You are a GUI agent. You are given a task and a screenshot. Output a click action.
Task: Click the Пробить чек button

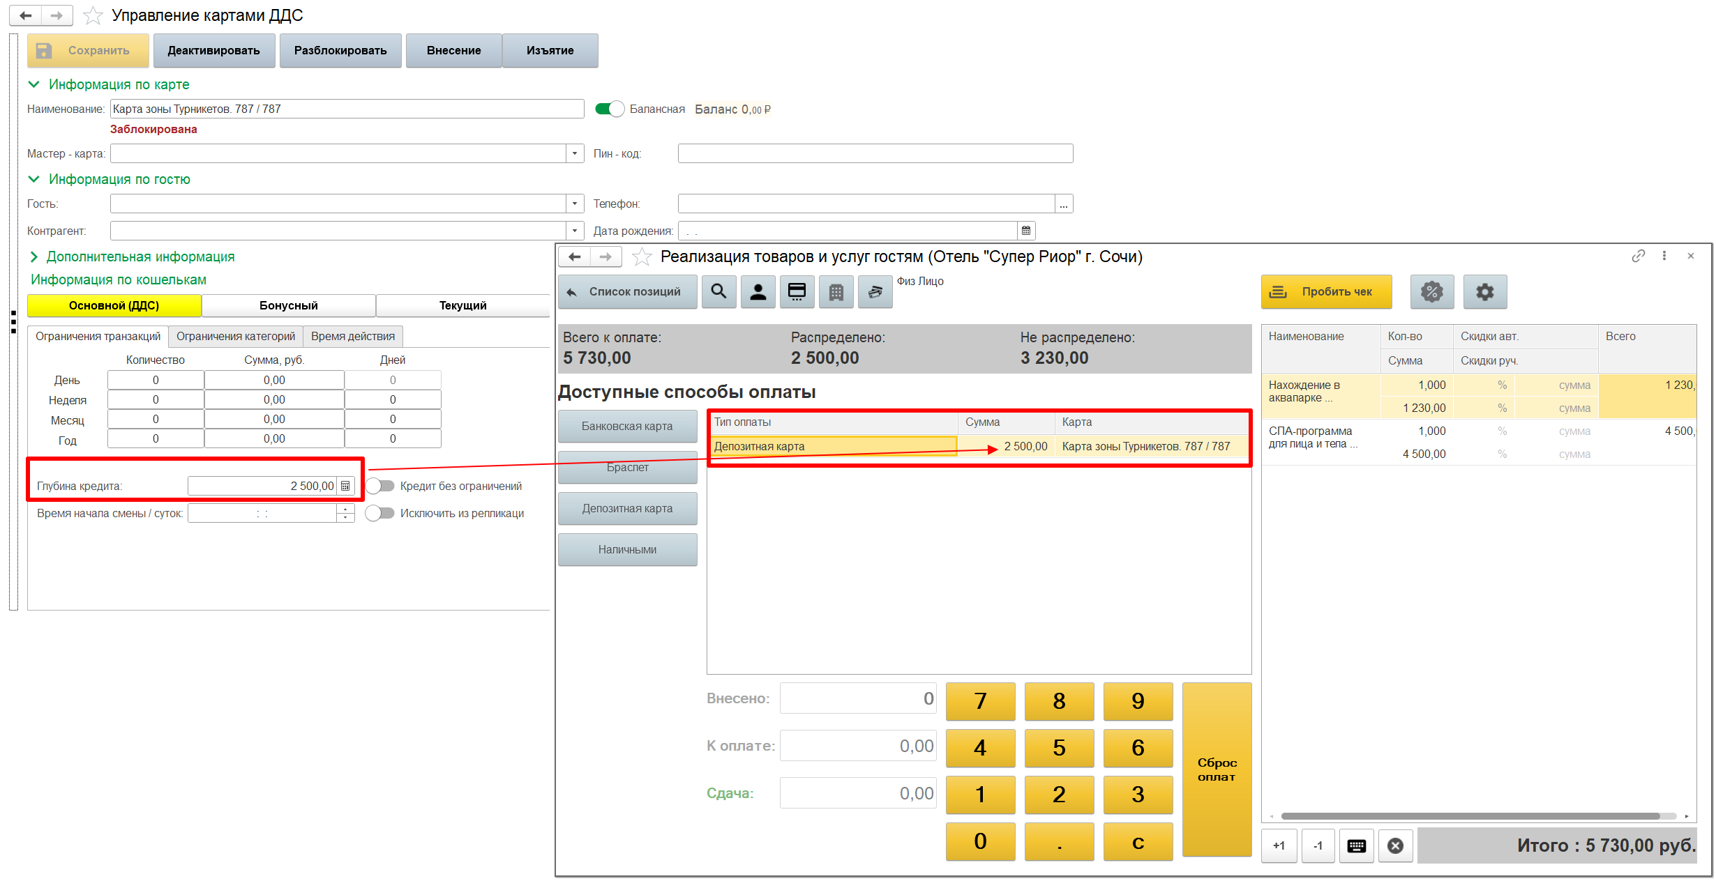pos(1326,291)
